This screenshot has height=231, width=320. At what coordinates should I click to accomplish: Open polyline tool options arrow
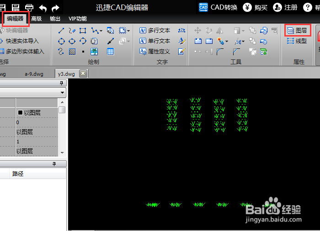[x=101, y=31]
